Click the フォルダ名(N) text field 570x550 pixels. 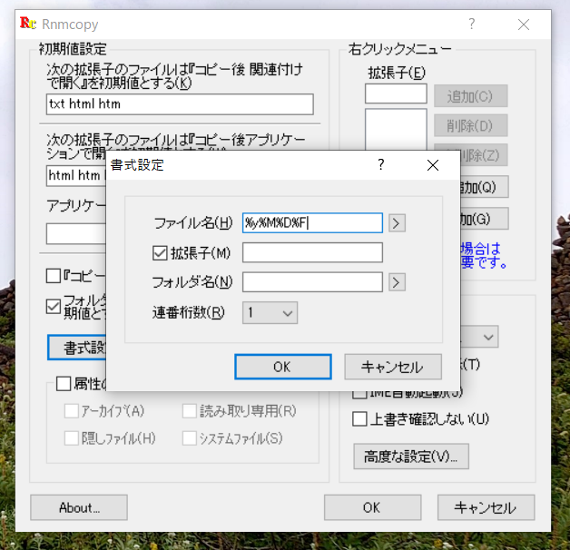coord(312,282)
